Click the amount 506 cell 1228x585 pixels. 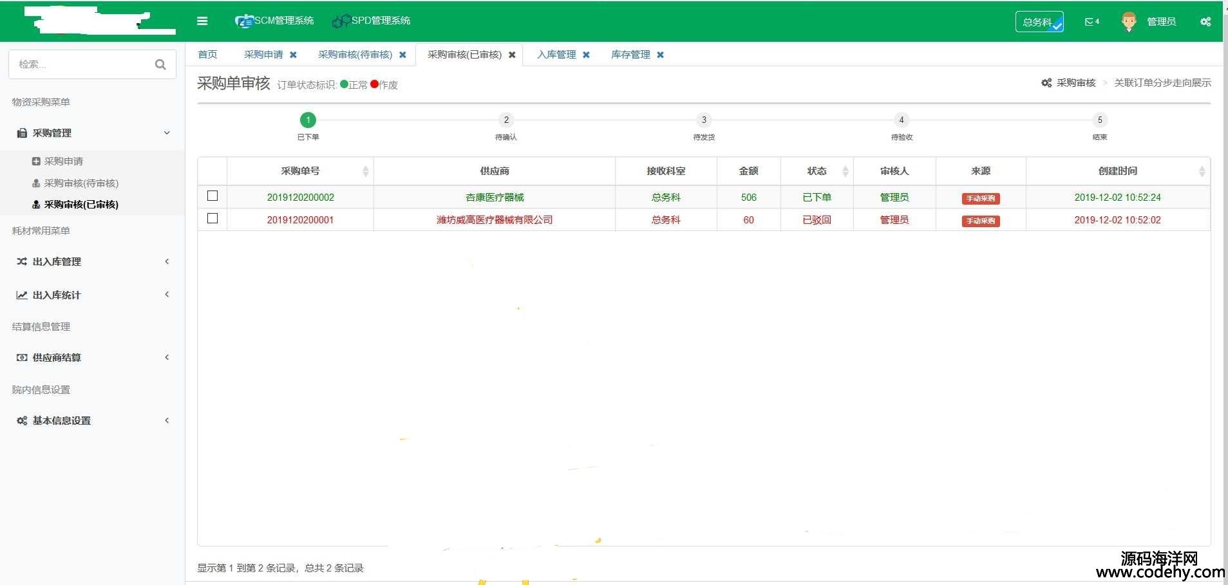pyautogui.click(x=748, y=198)
